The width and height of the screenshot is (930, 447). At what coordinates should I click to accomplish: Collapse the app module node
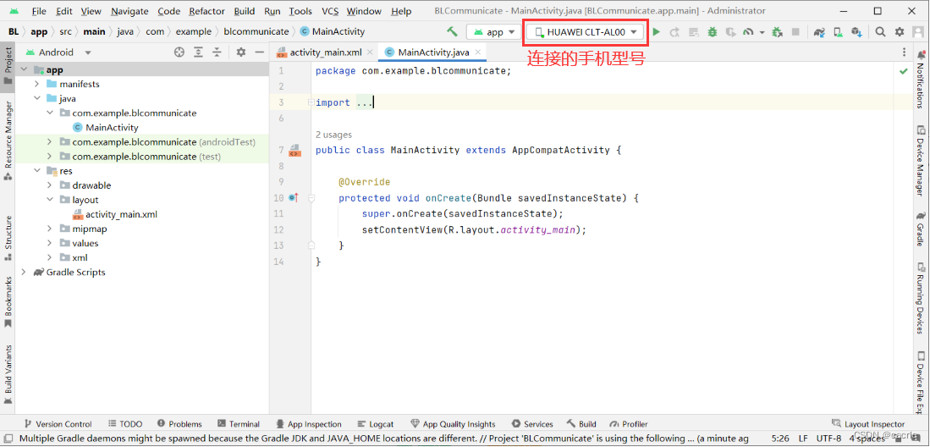25,69
